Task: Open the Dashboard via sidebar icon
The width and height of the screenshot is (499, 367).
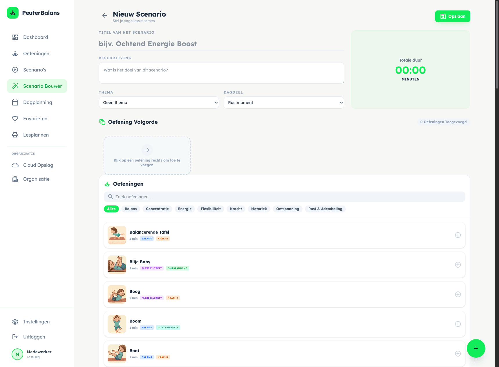Action: (x=15, y=37)
